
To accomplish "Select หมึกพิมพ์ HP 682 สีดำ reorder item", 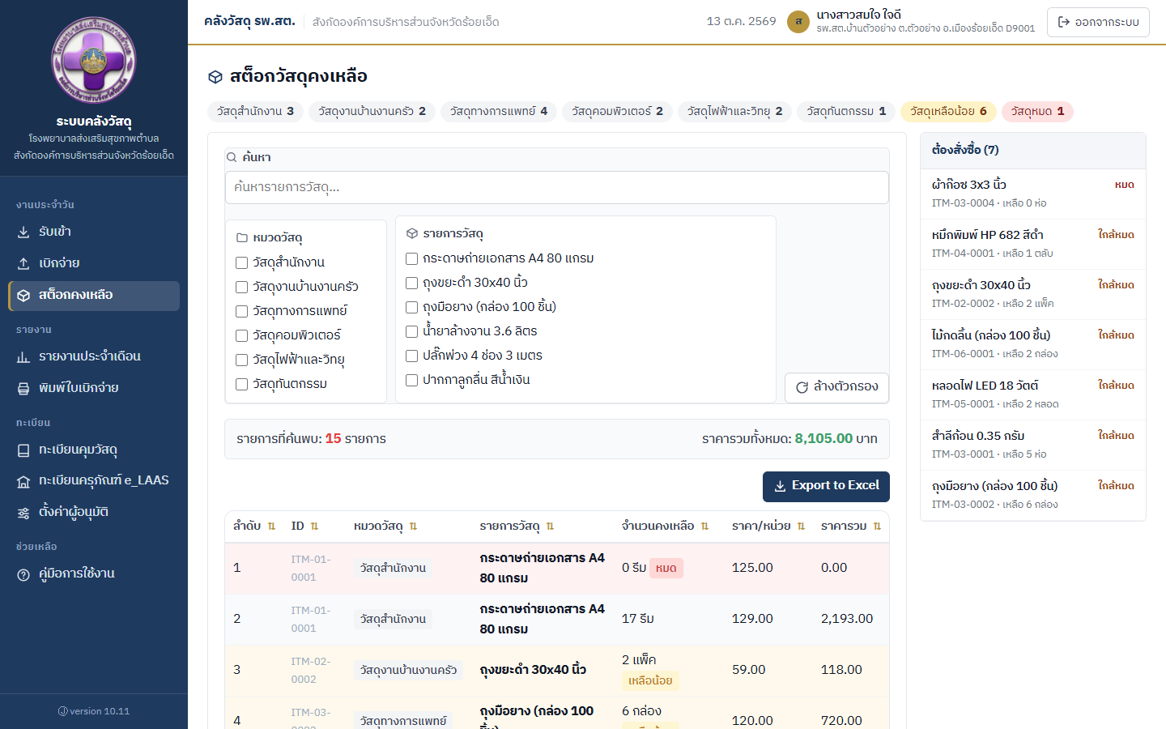I will (1033, 244).
